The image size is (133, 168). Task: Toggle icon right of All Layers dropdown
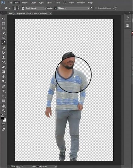click(91, 8)
